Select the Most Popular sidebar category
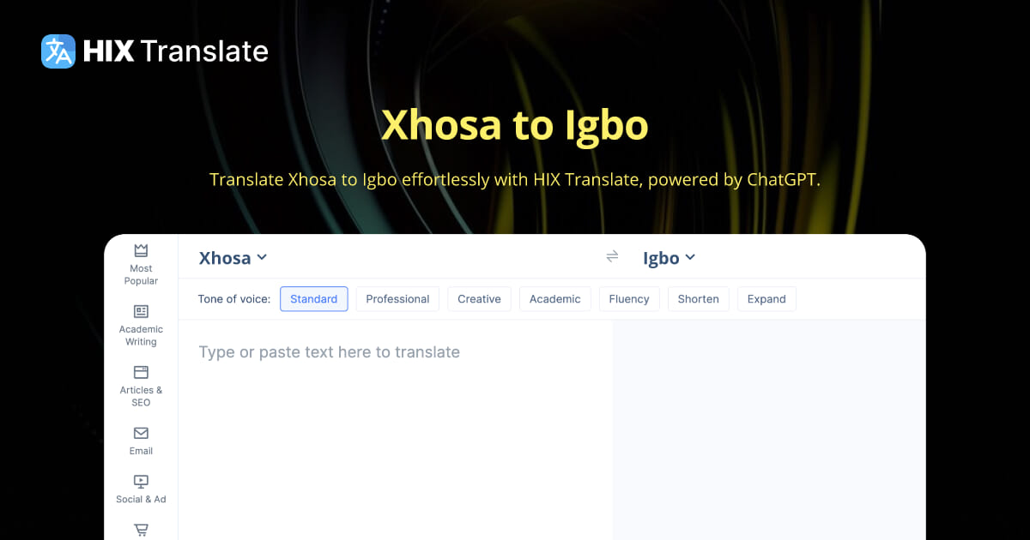Viewport: 1030px width, 540px height. [140, 264]
